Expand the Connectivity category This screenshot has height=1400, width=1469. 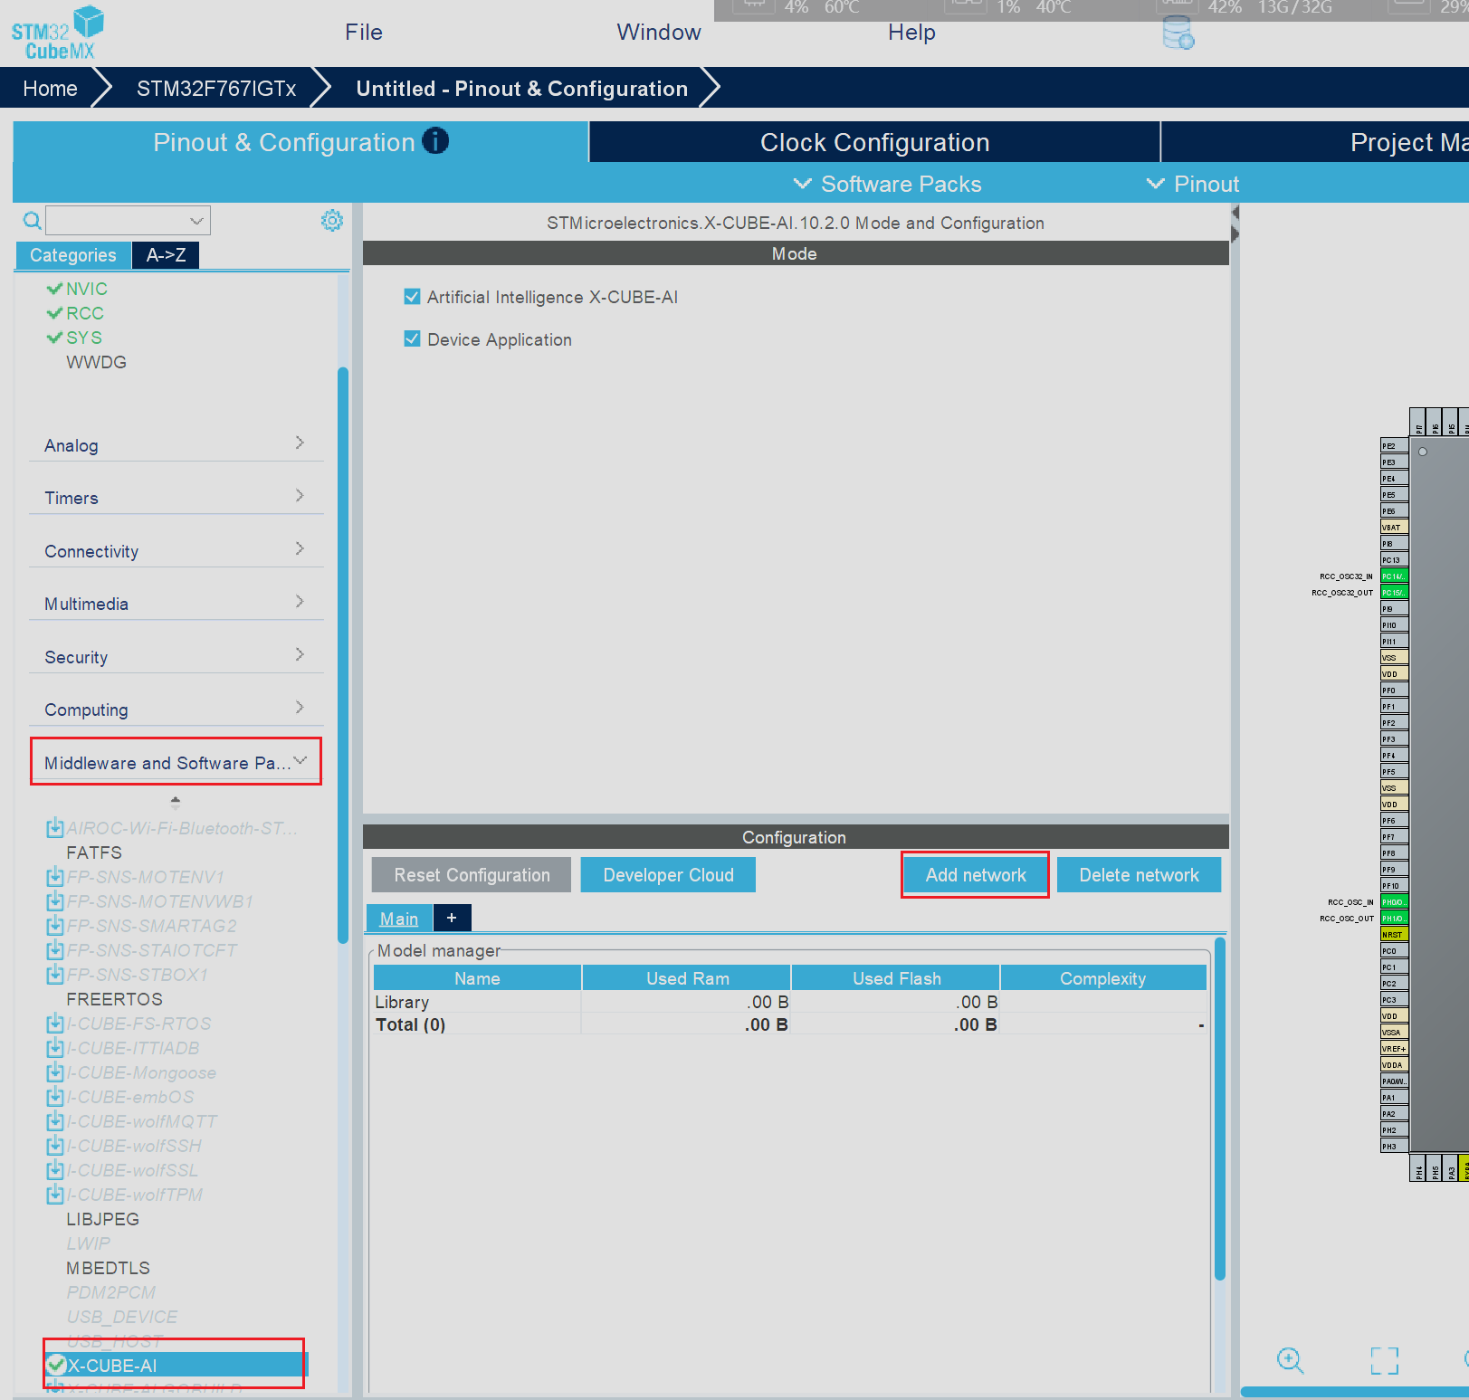[176, 550]
